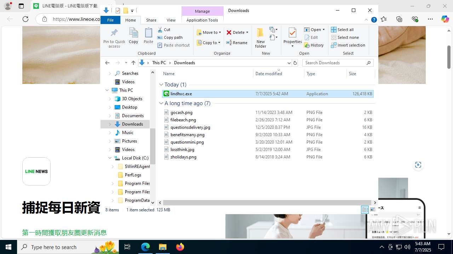
Task: Switch to the View ribbon tab
Action: pyautogui.click(x=171, y=20)
